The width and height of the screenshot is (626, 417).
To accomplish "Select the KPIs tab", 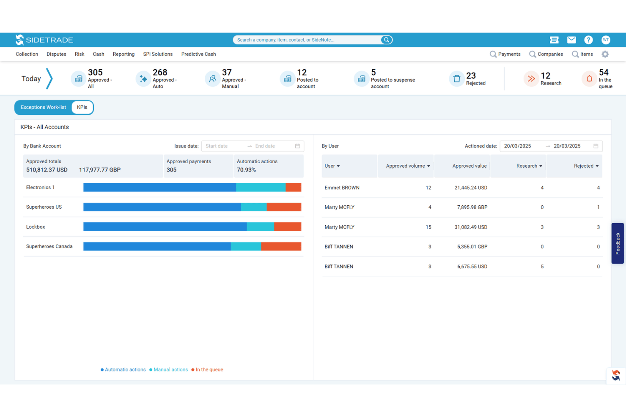I will tap(82, 107).
